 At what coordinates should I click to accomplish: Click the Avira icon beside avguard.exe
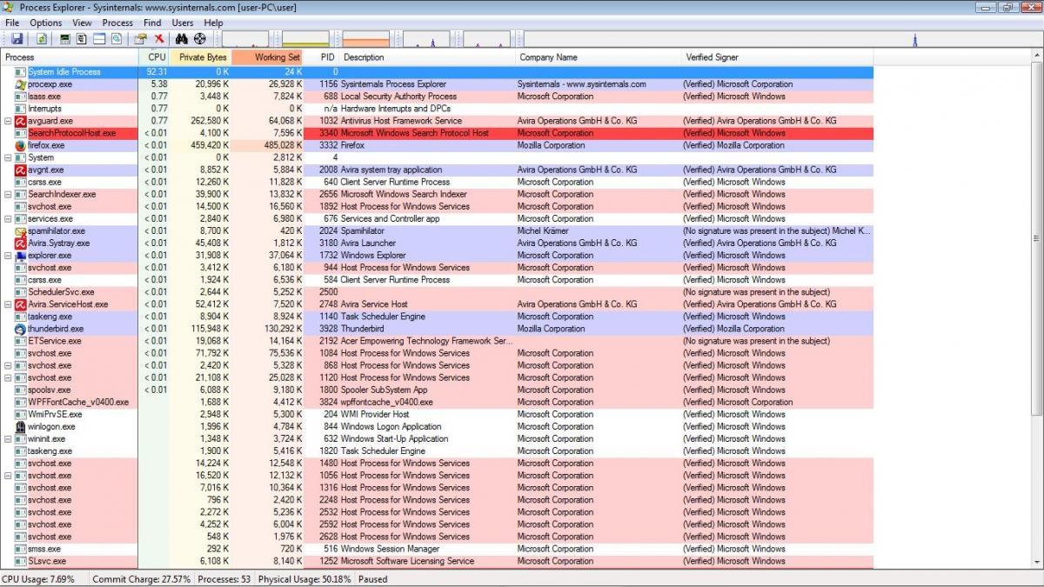(21, 121)
